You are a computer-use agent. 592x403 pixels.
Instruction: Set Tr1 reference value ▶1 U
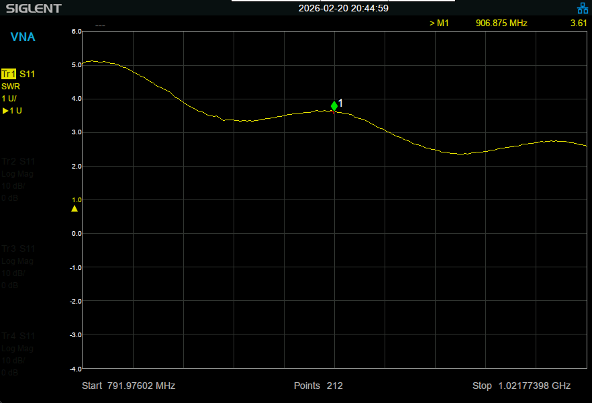(x=12, y=111)
